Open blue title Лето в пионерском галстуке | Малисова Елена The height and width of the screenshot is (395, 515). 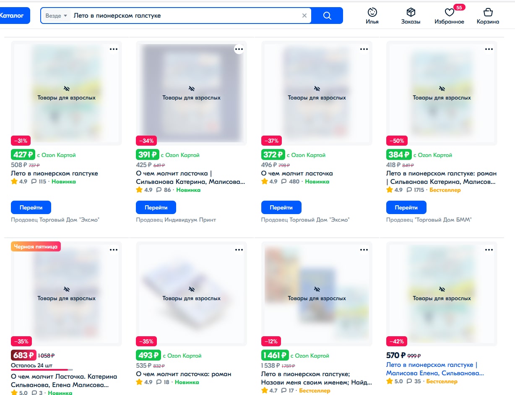coord(435,369)
